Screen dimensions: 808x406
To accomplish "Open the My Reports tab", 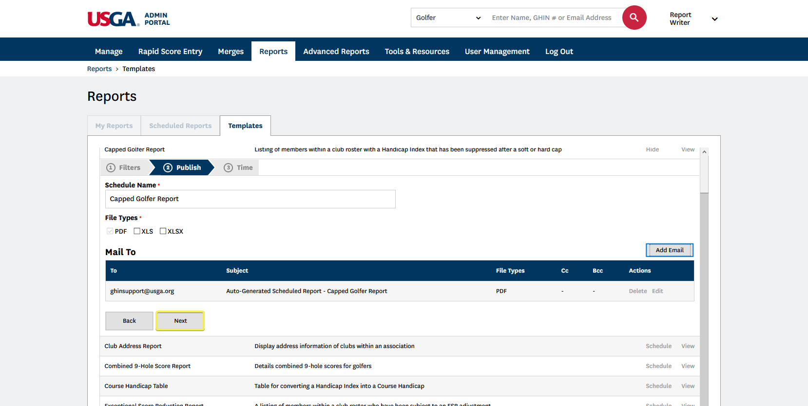I will tap(114, 126).
